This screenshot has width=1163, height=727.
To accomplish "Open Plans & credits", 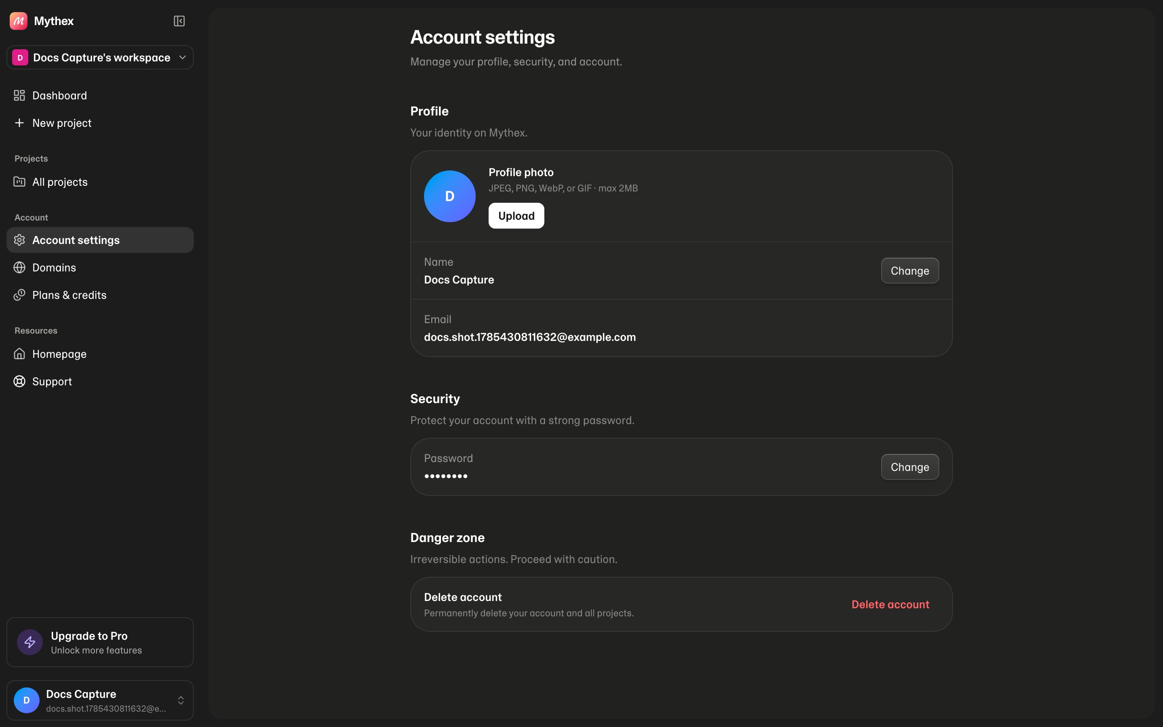I will click(x=100, y=295).
